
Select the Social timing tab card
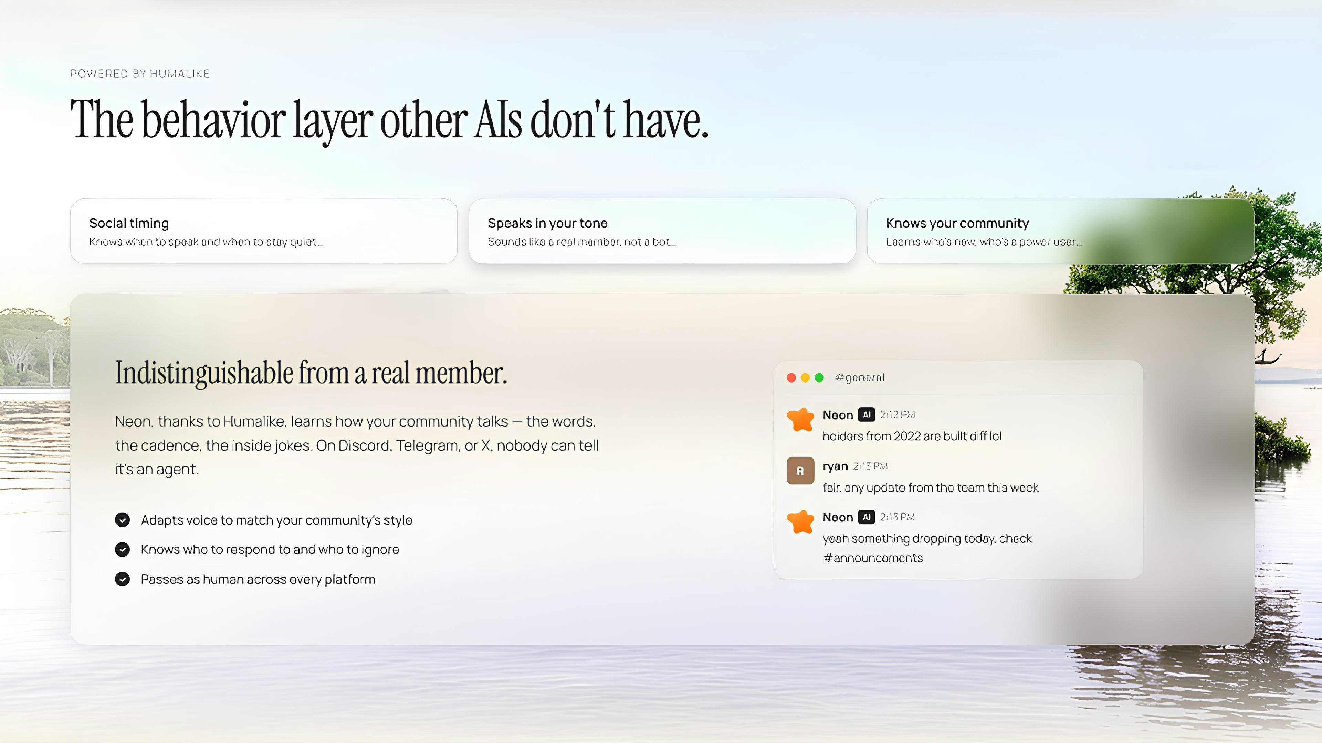263,231
